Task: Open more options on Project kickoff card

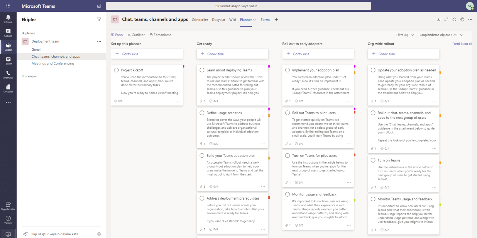Action: (x=178, y=101)
